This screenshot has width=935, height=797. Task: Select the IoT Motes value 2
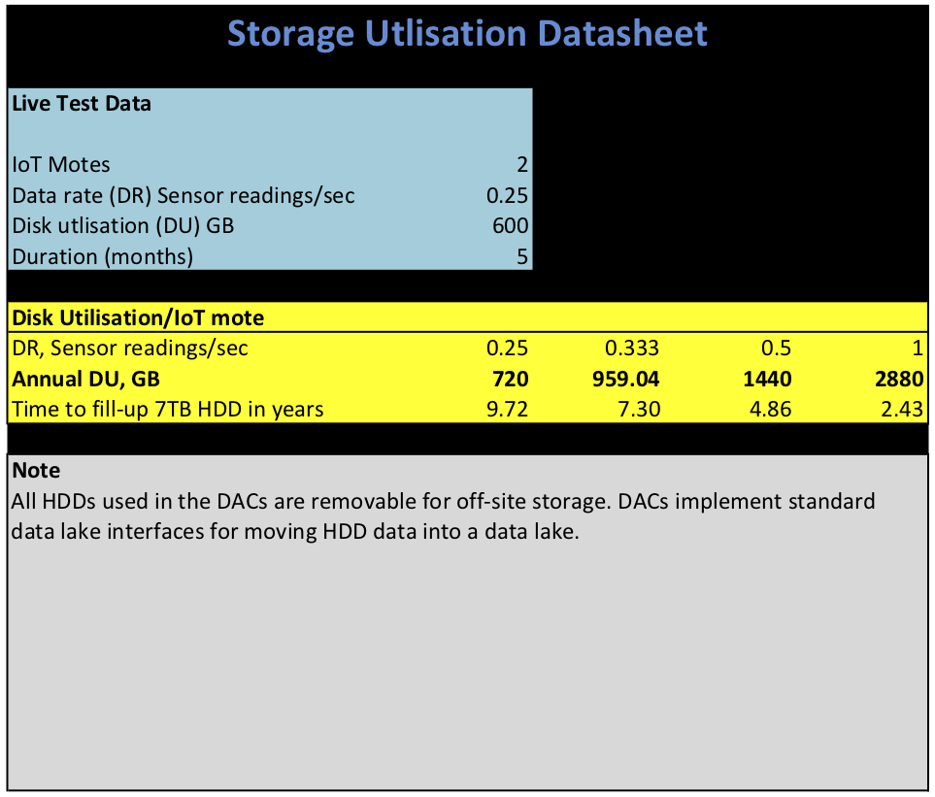(522, 165)
